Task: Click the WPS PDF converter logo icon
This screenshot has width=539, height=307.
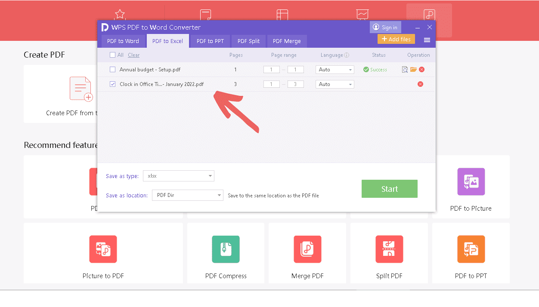Action: tap(105, 28)
